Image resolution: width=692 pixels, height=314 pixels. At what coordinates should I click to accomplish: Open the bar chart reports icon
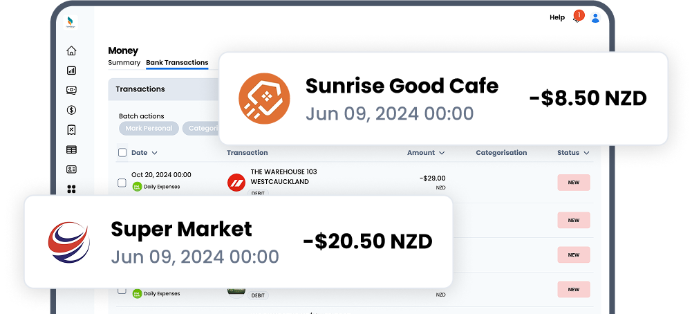tap(71, 71)
